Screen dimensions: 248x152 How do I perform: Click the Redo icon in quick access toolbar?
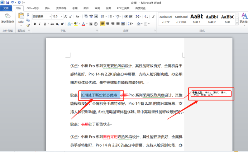19,3
